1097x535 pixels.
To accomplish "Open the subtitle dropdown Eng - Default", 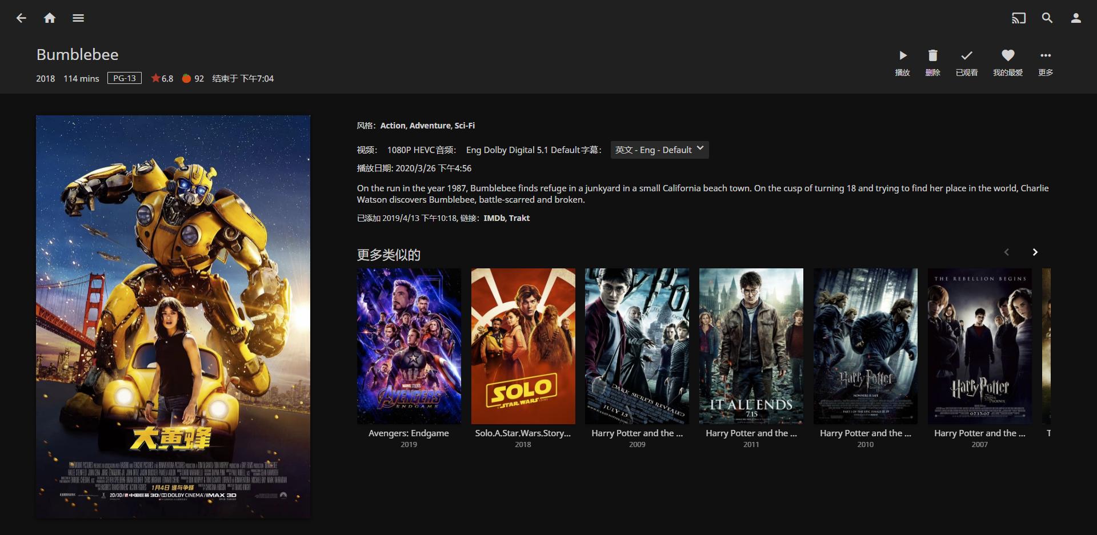I will click(x=660, y=150).
